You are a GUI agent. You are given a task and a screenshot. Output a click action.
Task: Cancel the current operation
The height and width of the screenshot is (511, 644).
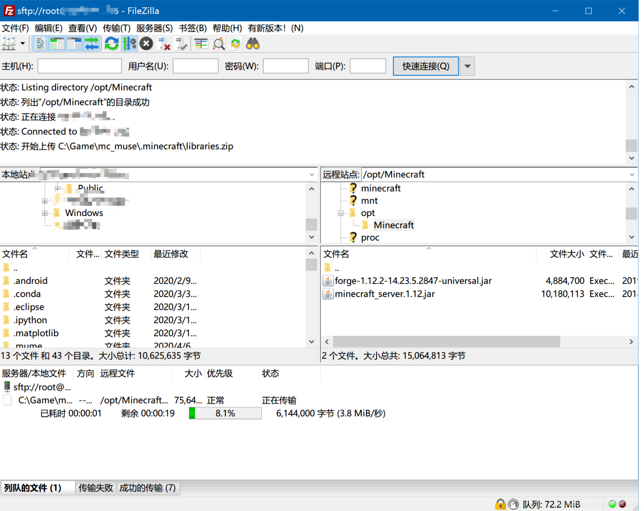146,44
